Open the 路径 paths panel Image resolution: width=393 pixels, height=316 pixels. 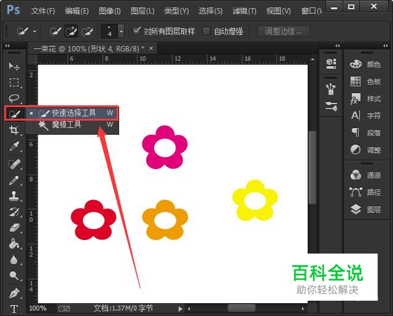point(365,192)
